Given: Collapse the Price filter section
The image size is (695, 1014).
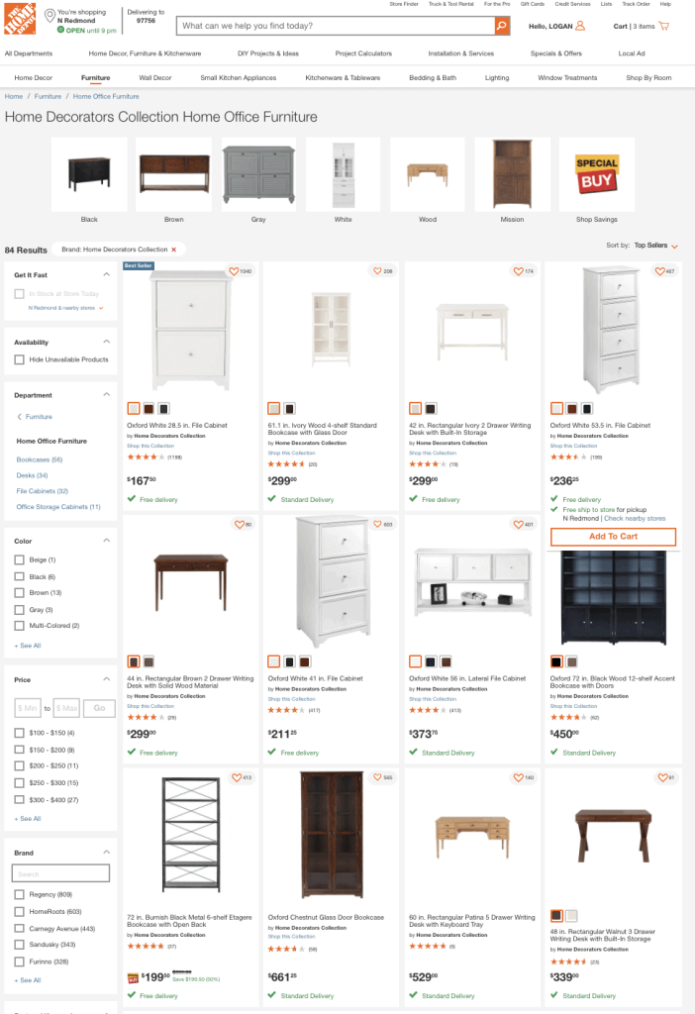Looking at the screenshot, I should (x=107, y=679).
